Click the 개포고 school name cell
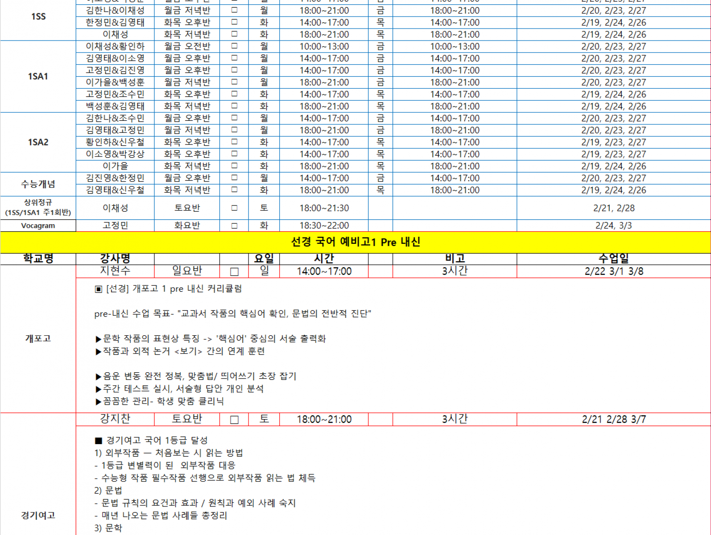Screen dimensions: 711x535 (38, 338)
